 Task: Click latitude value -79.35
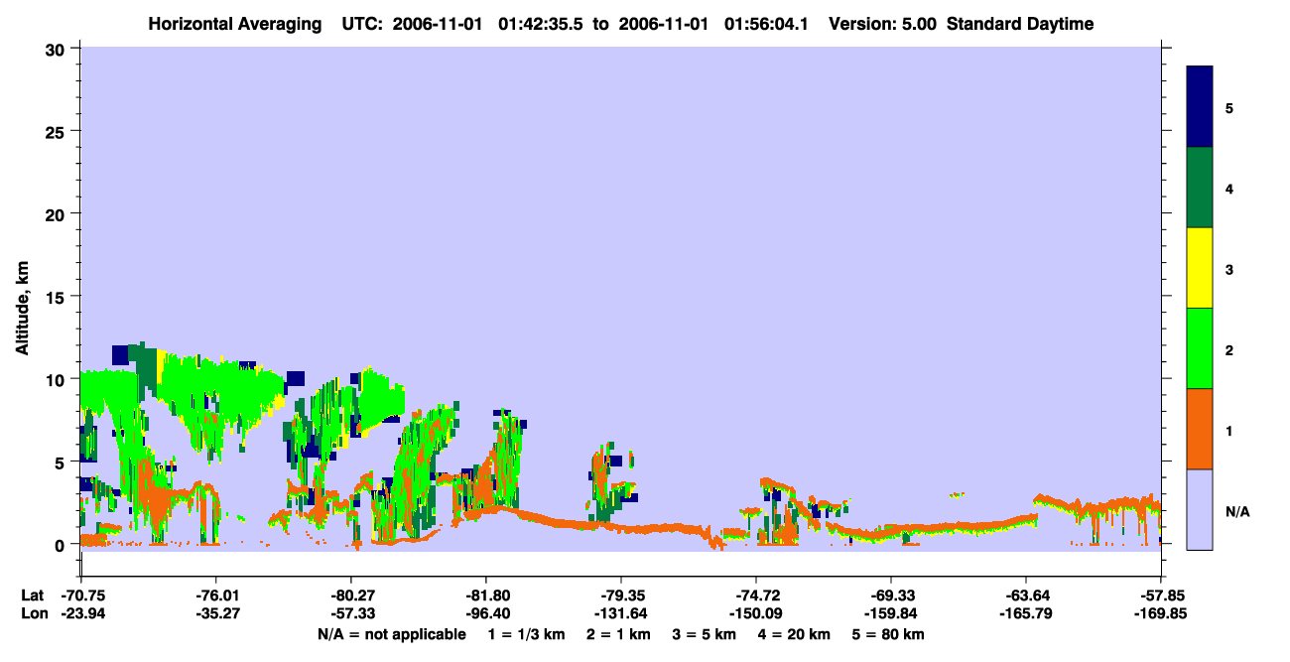coord(621,596)
